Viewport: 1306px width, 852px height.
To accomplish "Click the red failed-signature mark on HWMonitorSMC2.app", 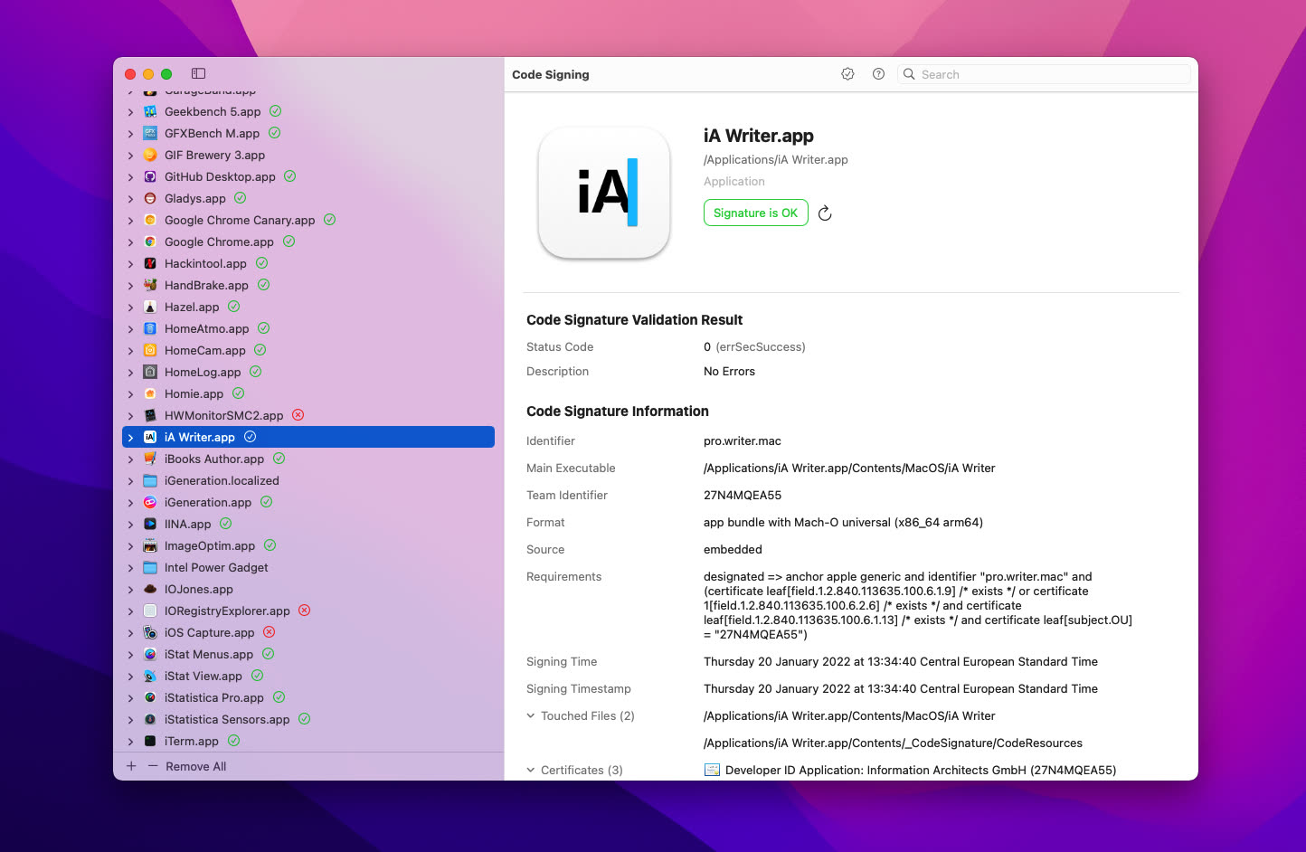I will coord(298,415).
